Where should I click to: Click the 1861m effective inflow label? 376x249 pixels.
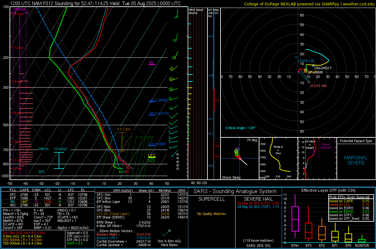click(x=43, y=149)
